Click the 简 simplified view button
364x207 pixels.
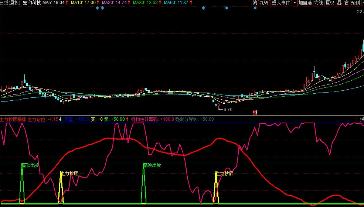pos(255,3)
